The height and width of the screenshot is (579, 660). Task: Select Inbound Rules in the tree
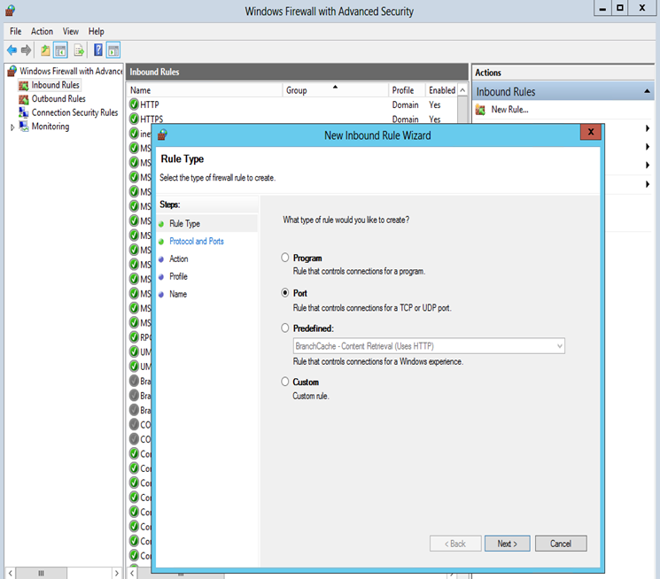[x=55, y=85]
